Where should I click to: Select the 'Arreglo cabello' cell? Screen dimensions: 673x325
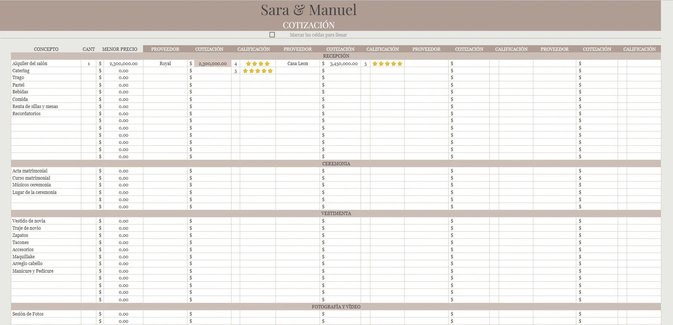46,264
